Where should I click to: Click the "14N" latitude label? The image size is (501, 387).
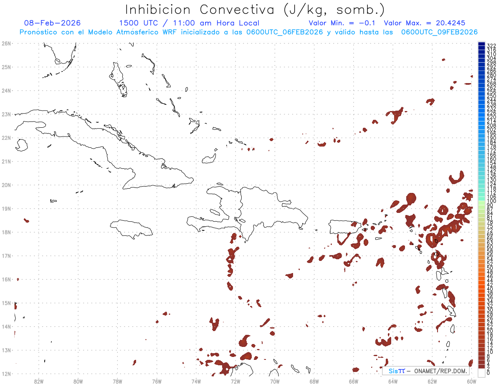[6, 326]
